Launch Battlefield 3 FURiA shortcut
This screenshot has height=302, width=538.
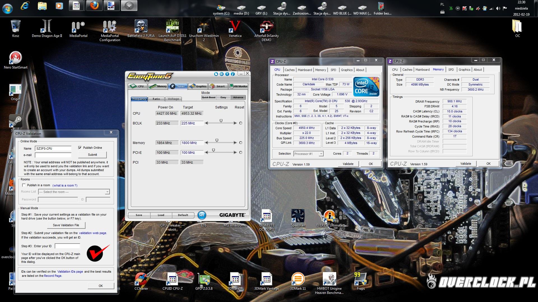141,29
